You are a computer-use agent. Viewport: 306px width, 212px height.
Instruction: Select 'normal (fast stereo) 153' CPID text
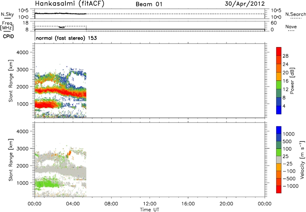coord(66,38)
